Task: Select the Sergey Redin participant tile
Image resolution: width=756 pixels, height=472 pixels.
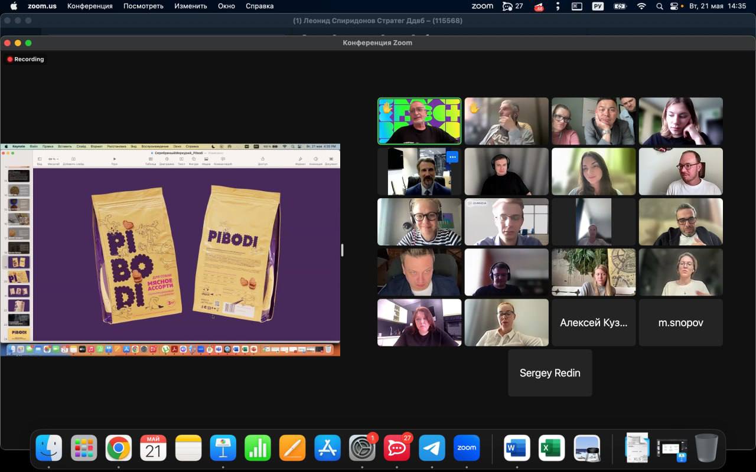Action: (x=550, y=373)
